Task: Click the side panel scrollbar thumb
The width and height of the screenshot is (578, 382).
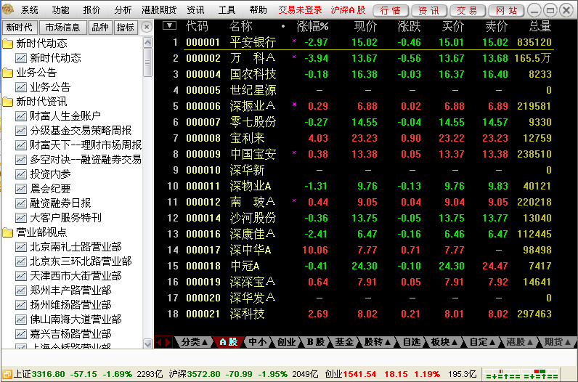Action: click(148, 62)
